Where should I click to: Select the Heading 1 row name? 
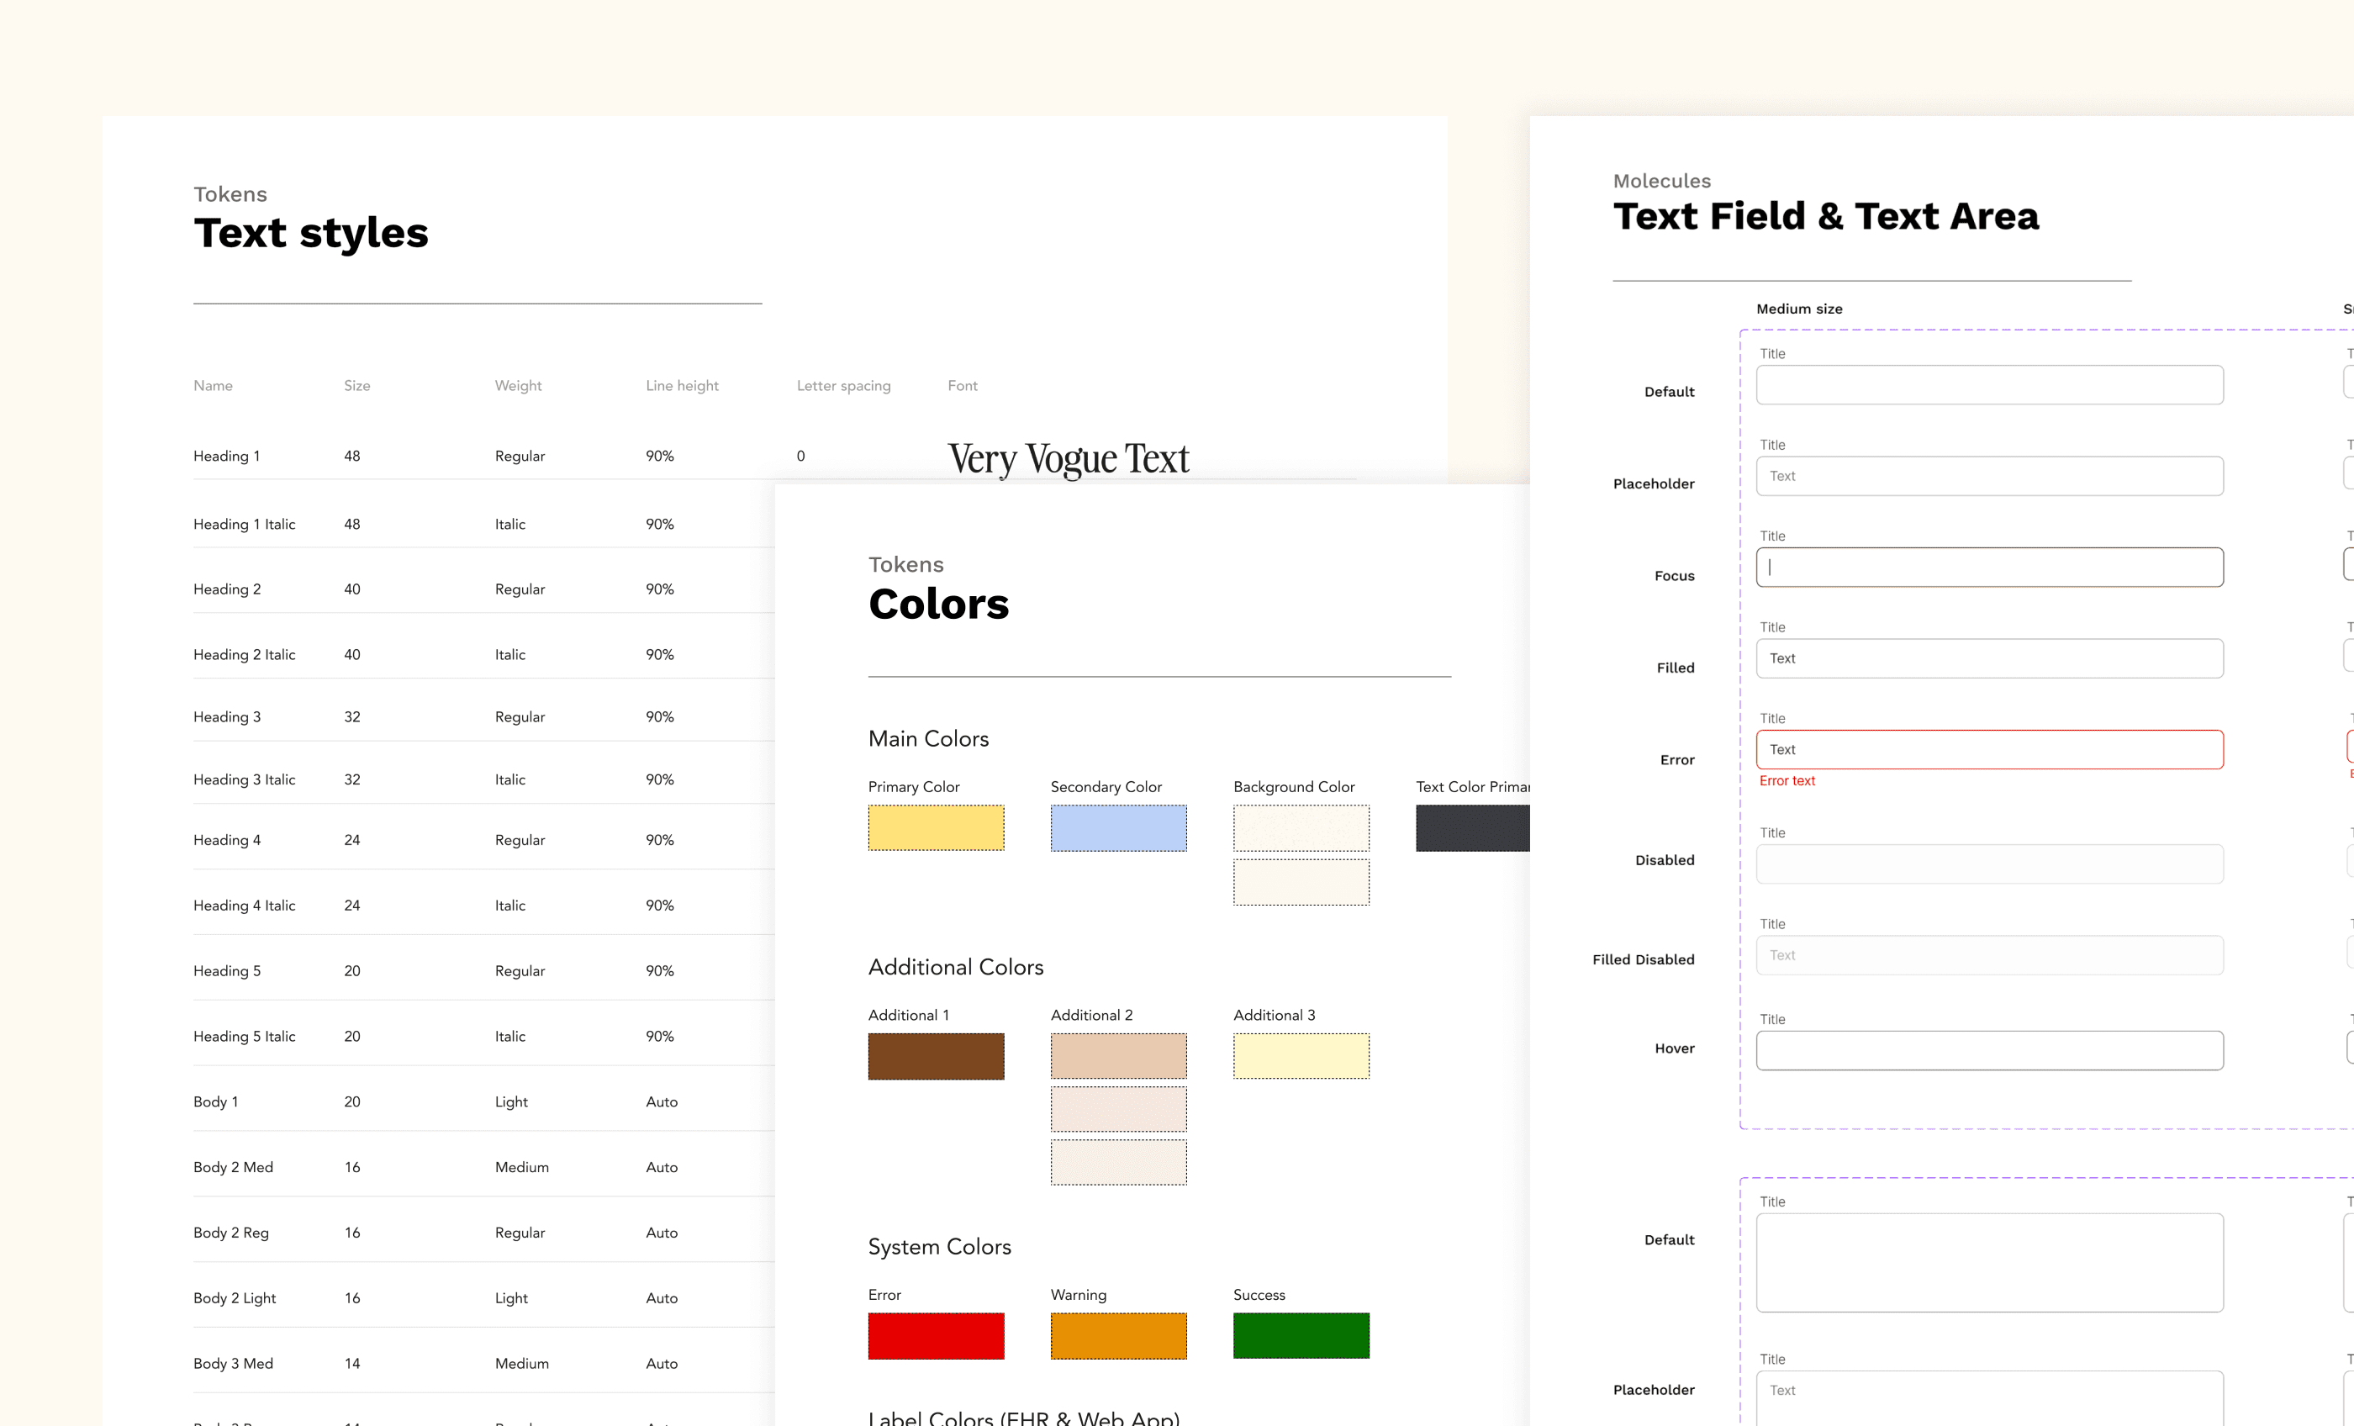click(x=226, y=456)
